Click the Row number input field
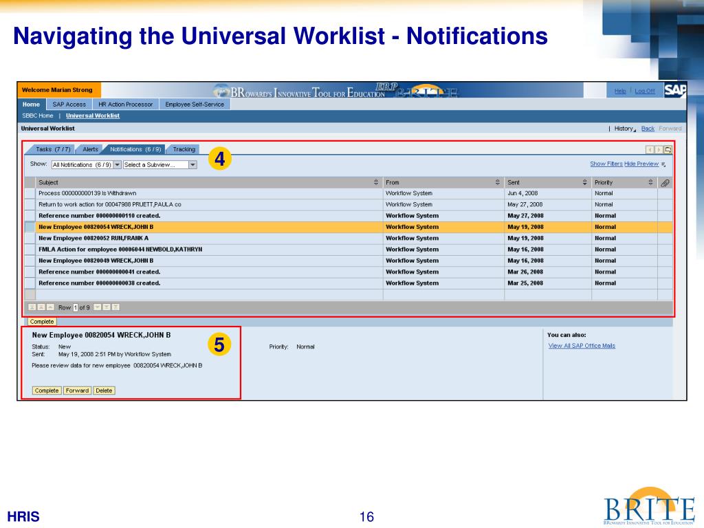This screenshot has width=704, height=528. (76, 307)
